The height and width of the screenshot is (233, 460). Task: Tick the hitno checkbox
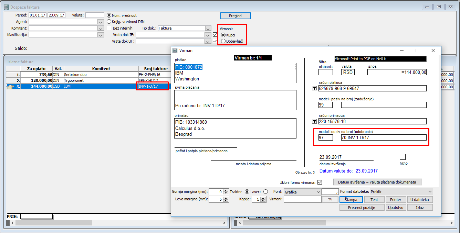click(402, 157)
